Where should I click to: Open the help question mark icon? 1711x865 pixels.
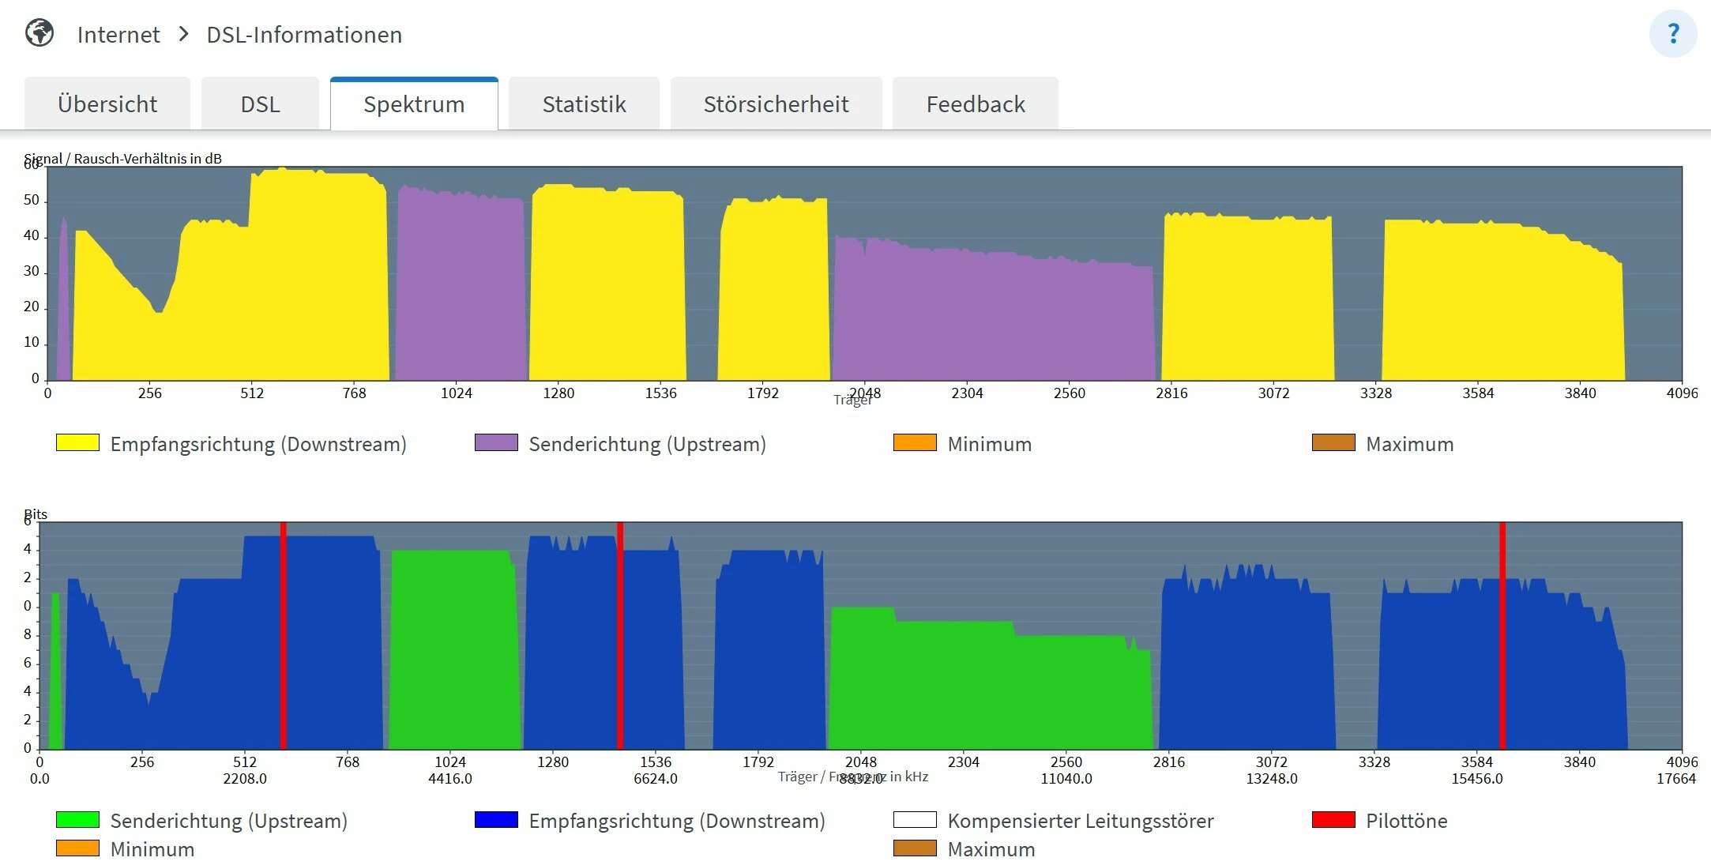click(1672, 34)
